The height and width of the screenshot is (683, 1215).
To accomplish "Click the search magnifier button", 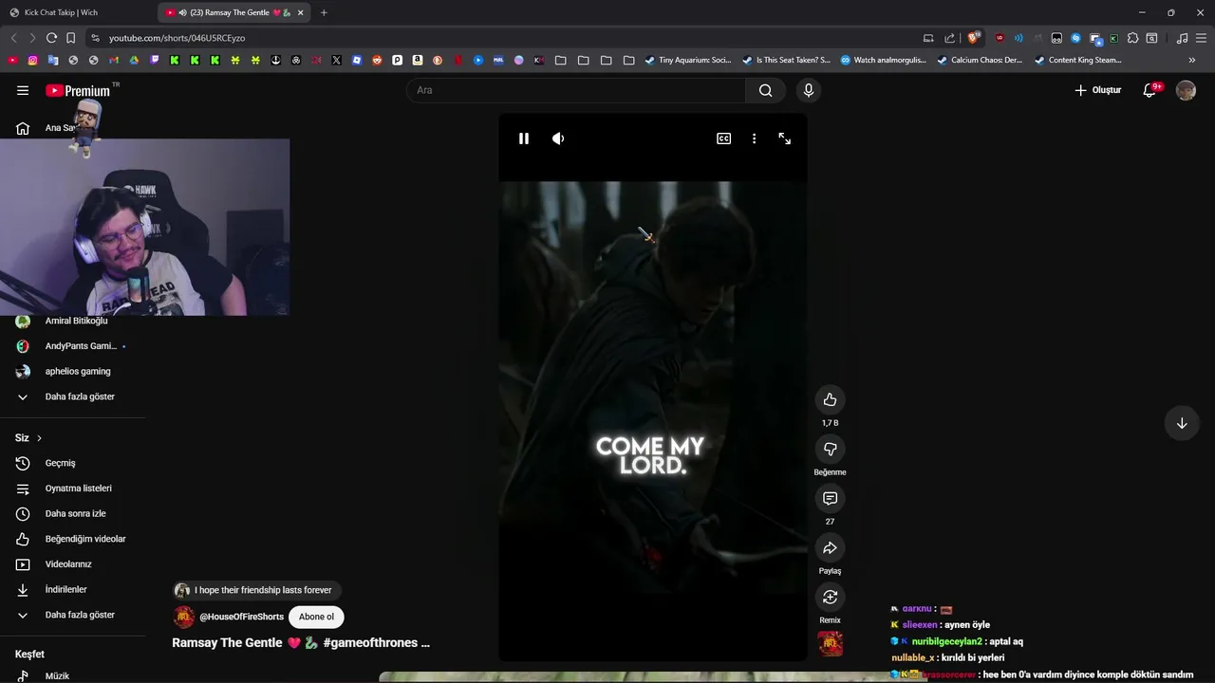I will pos(765,90).
